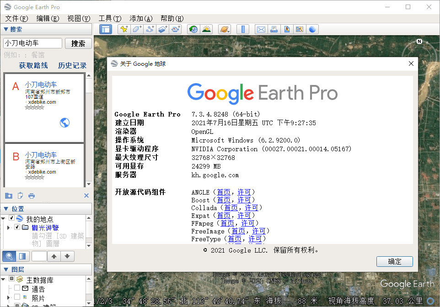The width and height of the screenshot is (440, 307).
Task: Add a polygon using the toolbar icon
Action: pyautogui.click(x=137, y=29)
